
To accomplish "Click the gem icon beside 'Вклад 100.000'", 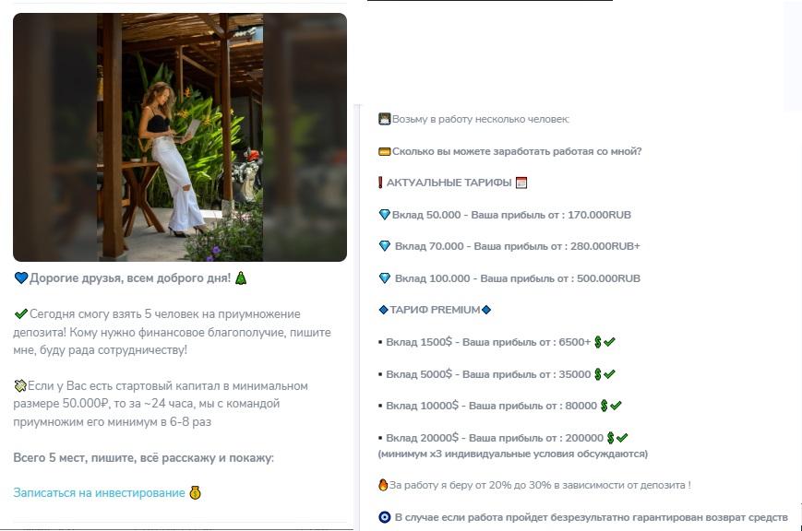I will click(385, 278).
